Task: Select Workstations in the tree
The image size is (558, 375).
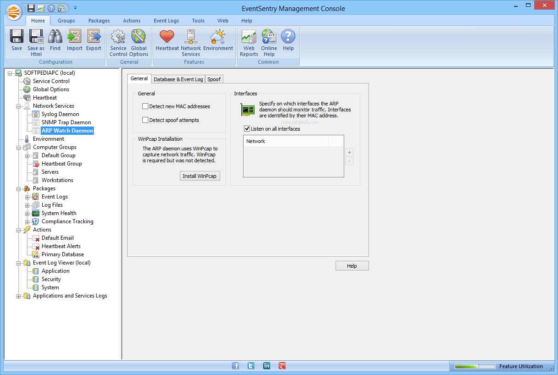Action: click(x=57, y=180)
